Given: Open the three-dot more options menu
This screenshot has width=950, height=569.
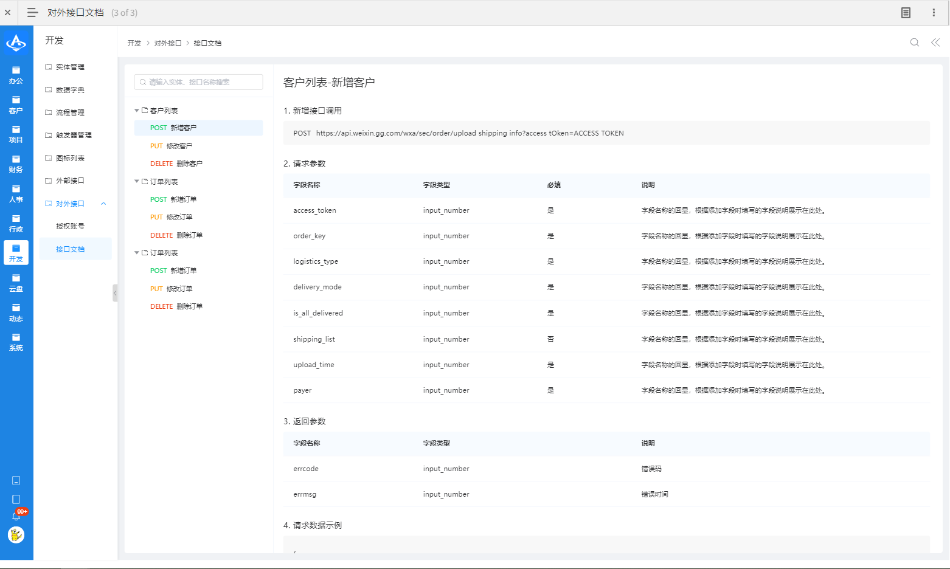Looking at the screenshot, I should coord(934,12).
